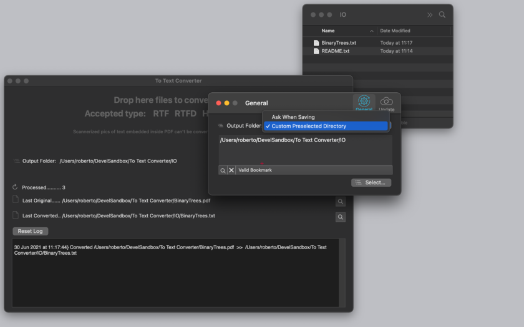The image size is (524, 327).
Task: Sort by Name column in Finder
Action: click(328, 31)
